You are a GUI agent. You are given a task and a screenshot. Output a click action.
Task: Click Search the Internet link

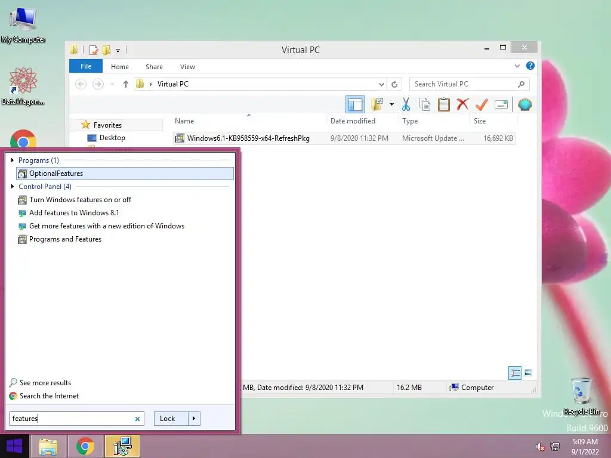[49, 396]
